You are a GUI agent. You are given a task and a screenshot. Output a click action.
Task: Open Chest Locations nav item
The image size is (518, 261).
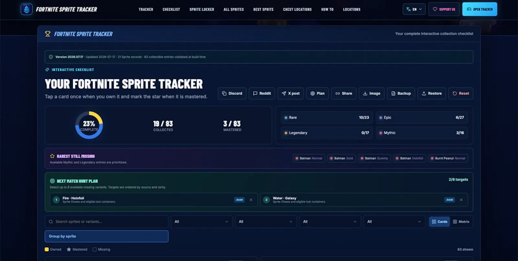[x=297, y=9]
